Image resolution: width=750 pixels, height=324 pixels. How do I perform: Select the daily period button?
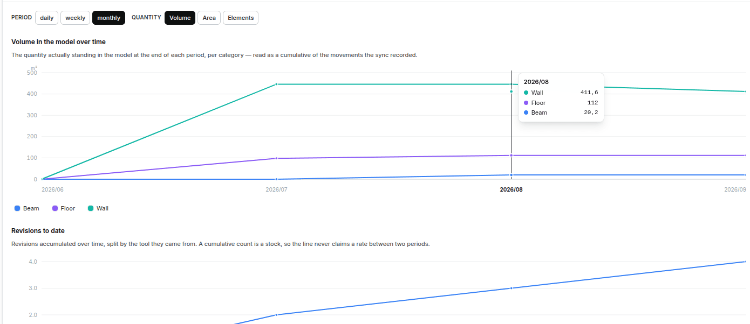tap(47, 18)
